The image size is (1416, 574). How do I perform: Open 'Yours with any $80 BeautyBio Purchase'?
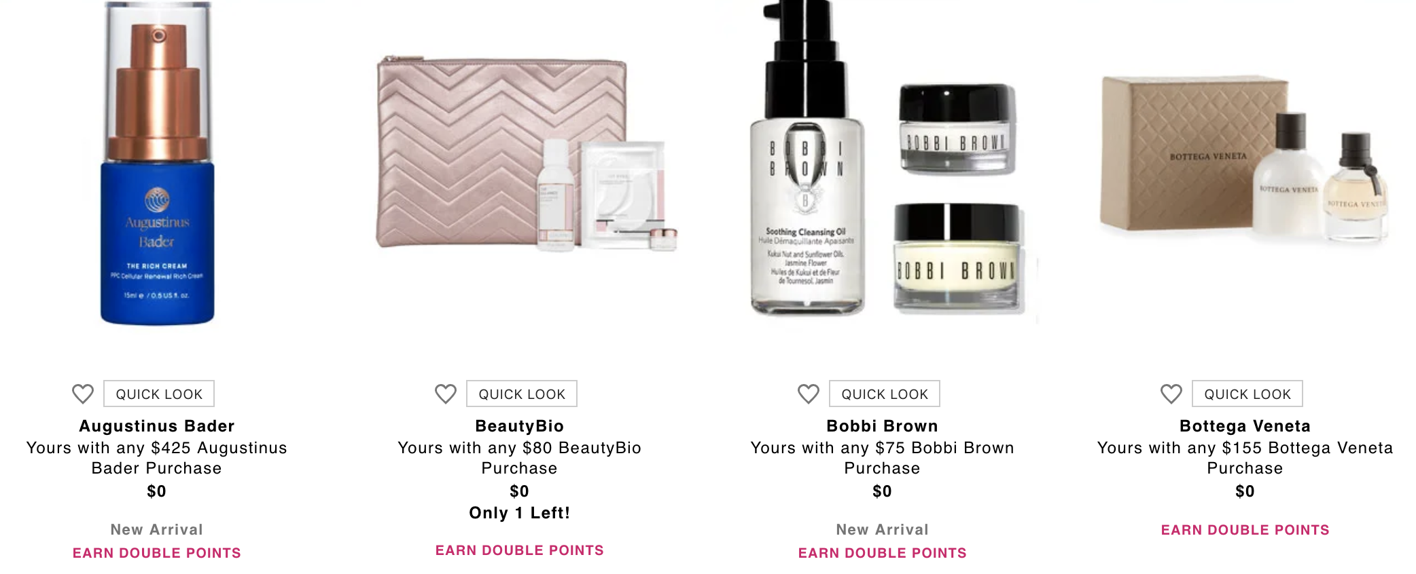click(x=520, y=458)
